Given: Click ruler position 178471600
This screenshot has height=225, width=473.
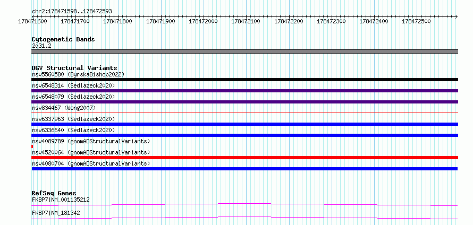Looking at the screenshot, I should 32,21.
